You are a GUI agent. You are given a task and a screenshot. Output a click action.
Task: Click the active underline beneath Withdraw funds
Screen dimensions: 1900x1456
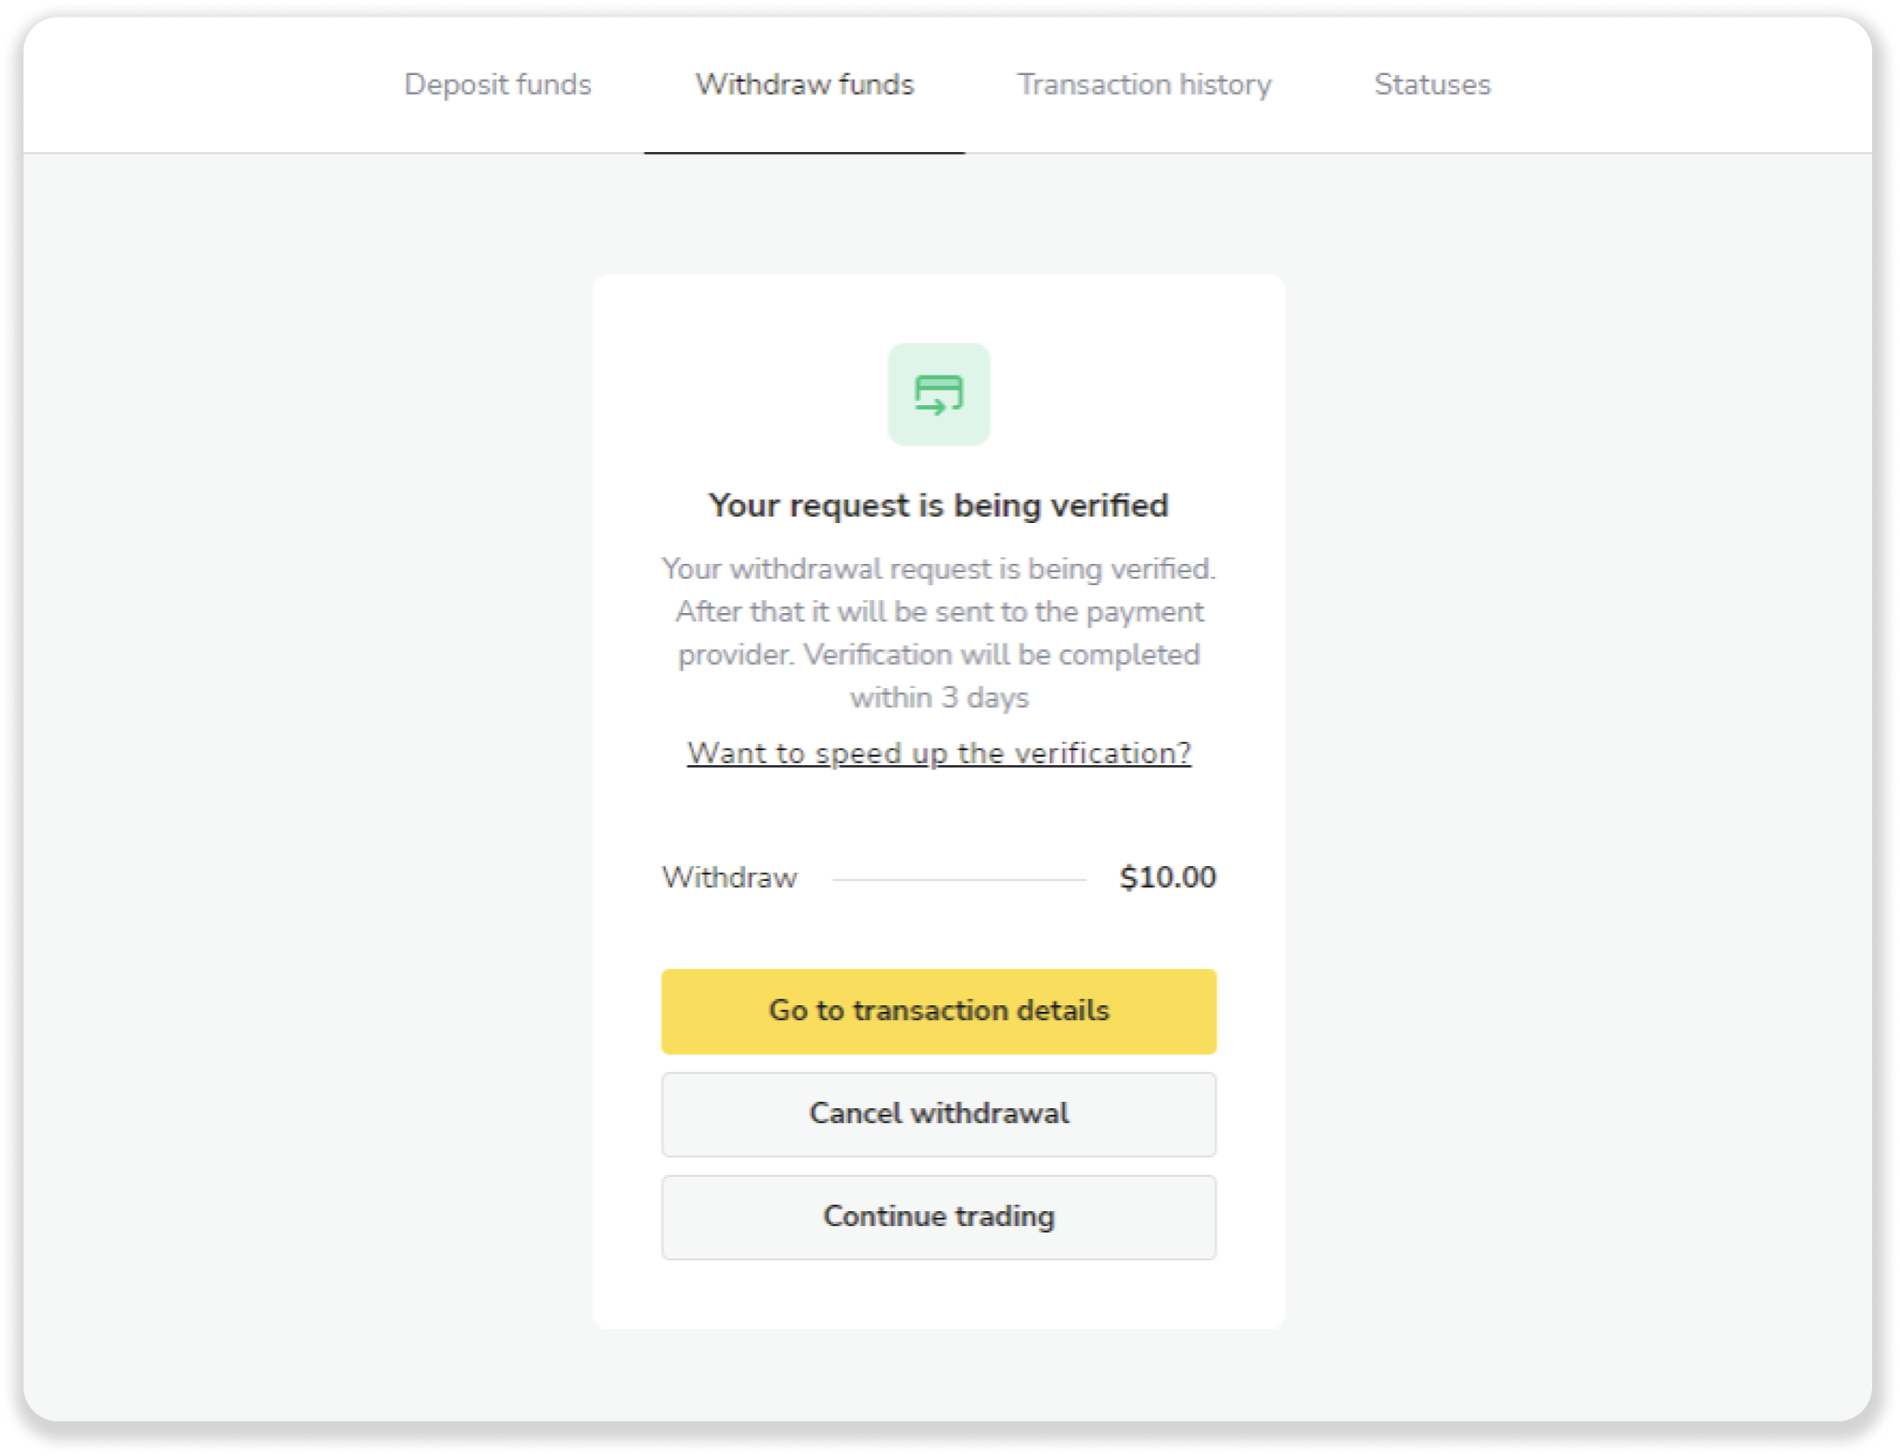click(804, 152)
